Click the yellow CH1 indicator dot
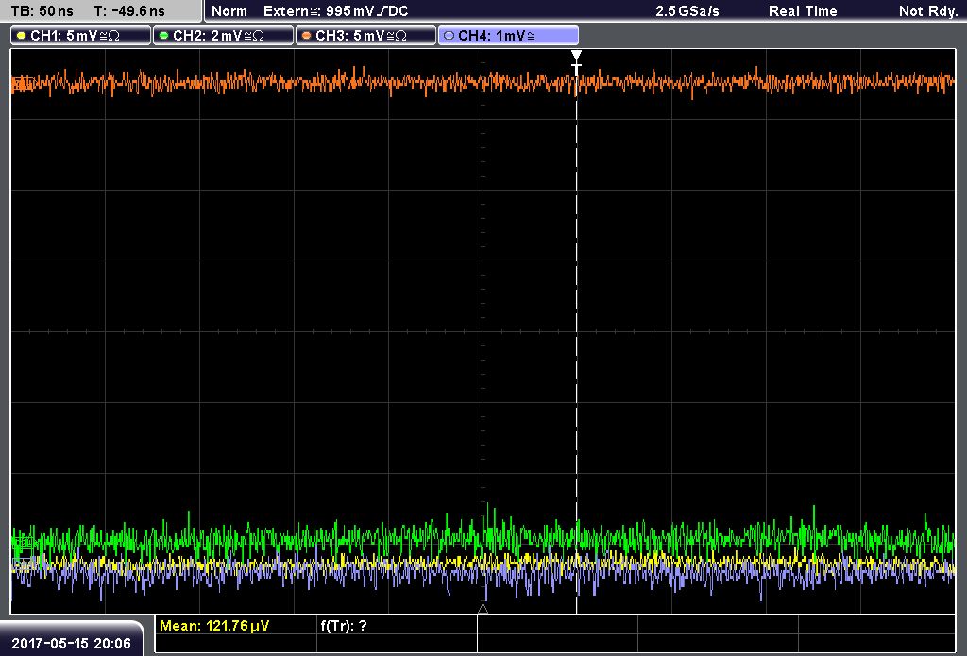 pos(22,36)
